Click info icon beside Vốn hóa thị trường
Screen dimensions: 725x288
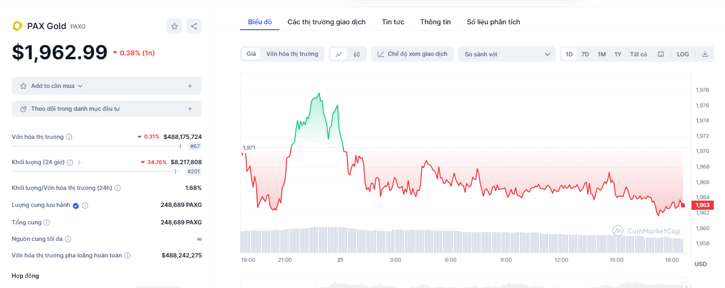click(69, 137)
